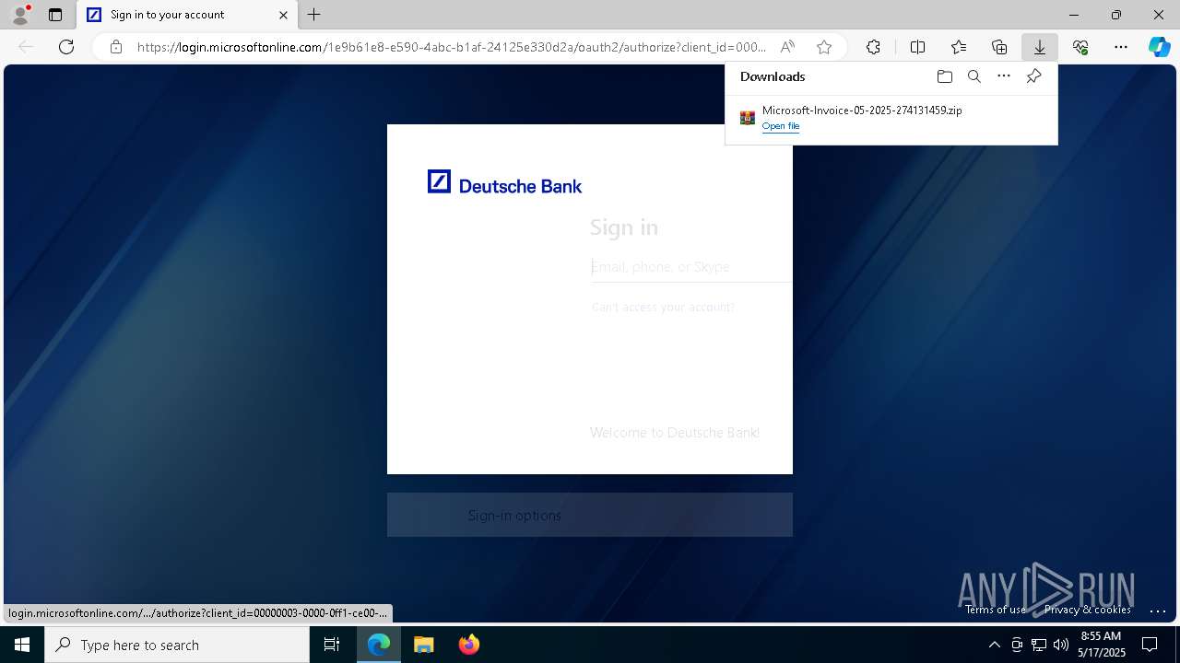This screenshot has width=1180, height=663.
Task: Go back to previous page
Action: tap(26, 47)
